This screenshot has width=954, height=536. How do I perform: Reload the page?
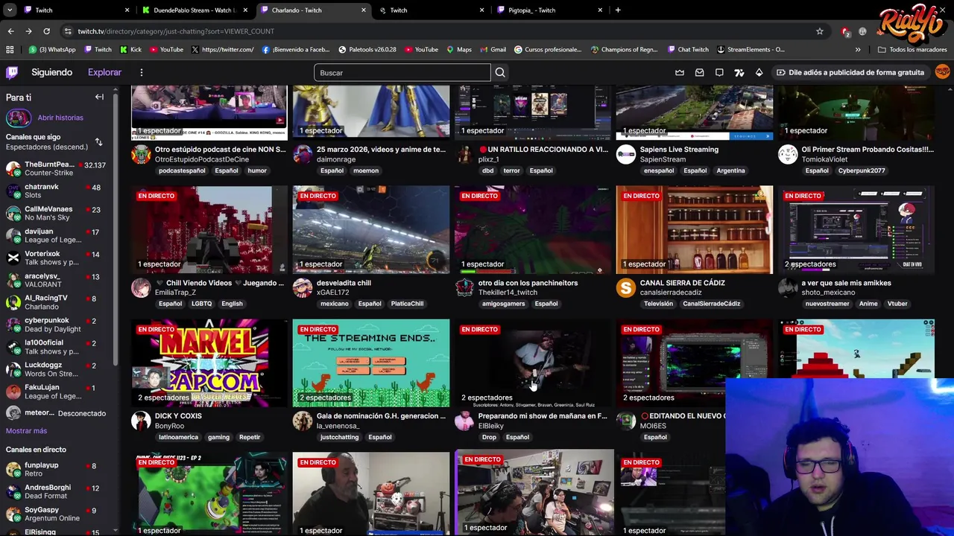click(x=46, y=31)
